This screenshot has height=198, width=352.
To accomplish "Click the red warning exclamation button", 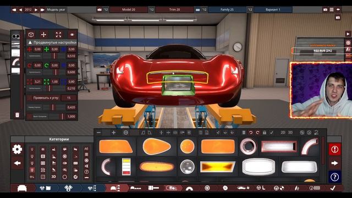I will [334, 149].
